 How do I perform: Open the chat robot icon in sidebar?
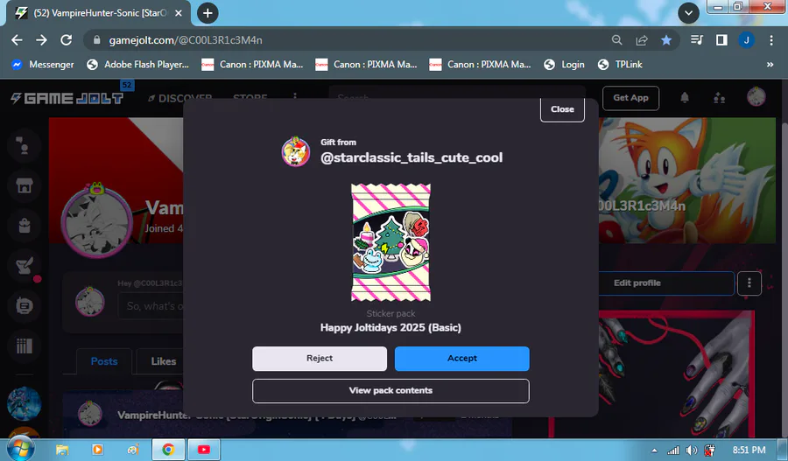pos(24,306)
